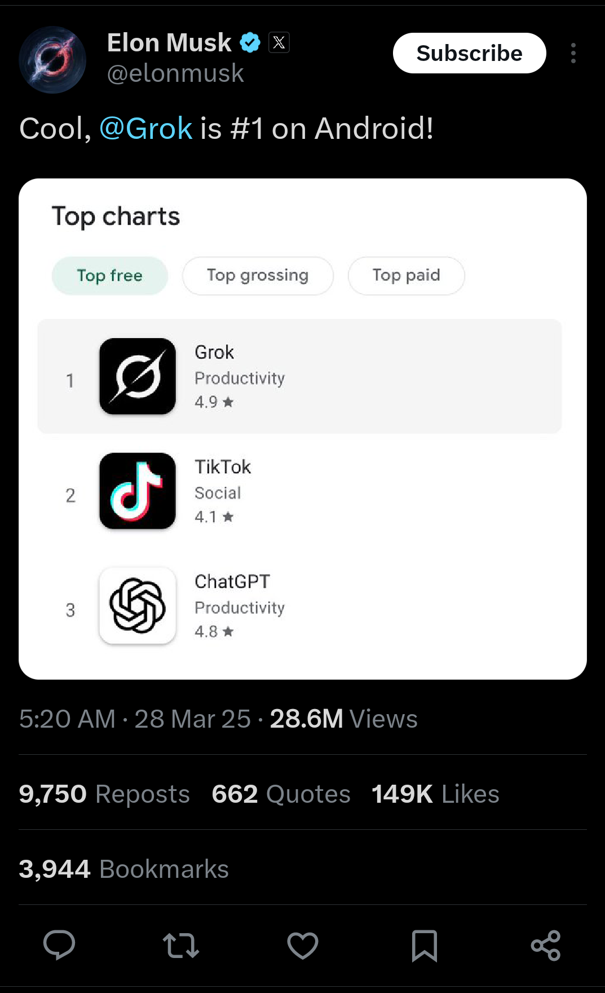Screen dimensions: 605x993
Task: Switch to the Top paid tab
Action: [406, 275]
